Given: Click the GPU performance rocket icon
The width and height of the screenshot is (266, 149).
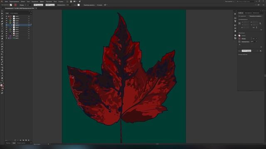Looking at the screenshot, I should [x=79, y=2].
